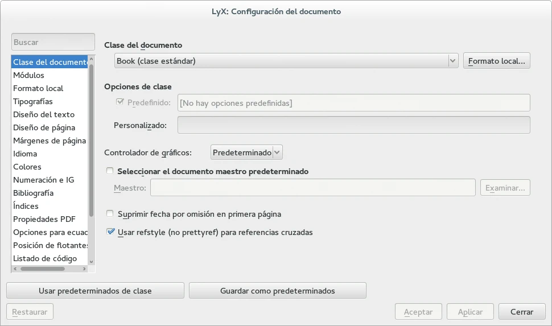Select 'Idioma' in the sidebar list

tap(25, 154)
